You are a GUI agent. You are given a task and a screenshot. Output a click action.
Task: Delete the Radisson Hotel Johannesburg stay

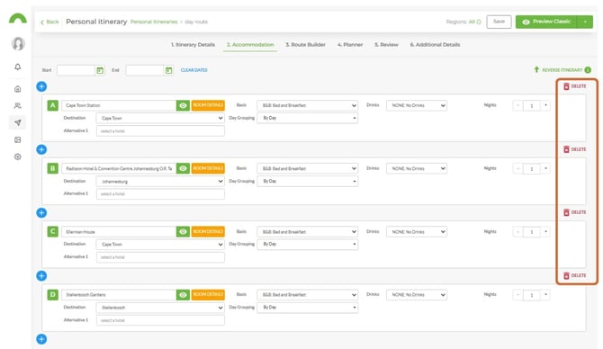[575, 149]
